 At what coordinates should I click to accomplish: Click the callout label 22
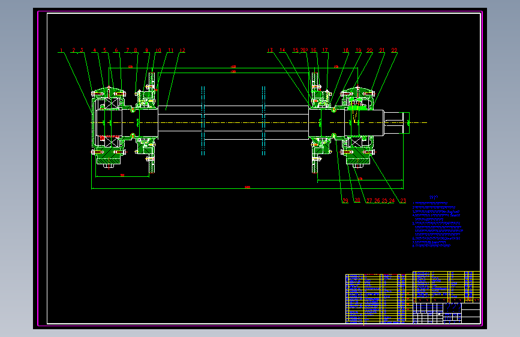click(x=394, y=50)
